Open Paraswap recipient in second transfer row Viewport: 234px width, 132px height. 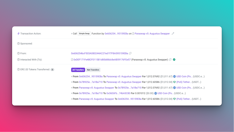[x=124, y=82]
